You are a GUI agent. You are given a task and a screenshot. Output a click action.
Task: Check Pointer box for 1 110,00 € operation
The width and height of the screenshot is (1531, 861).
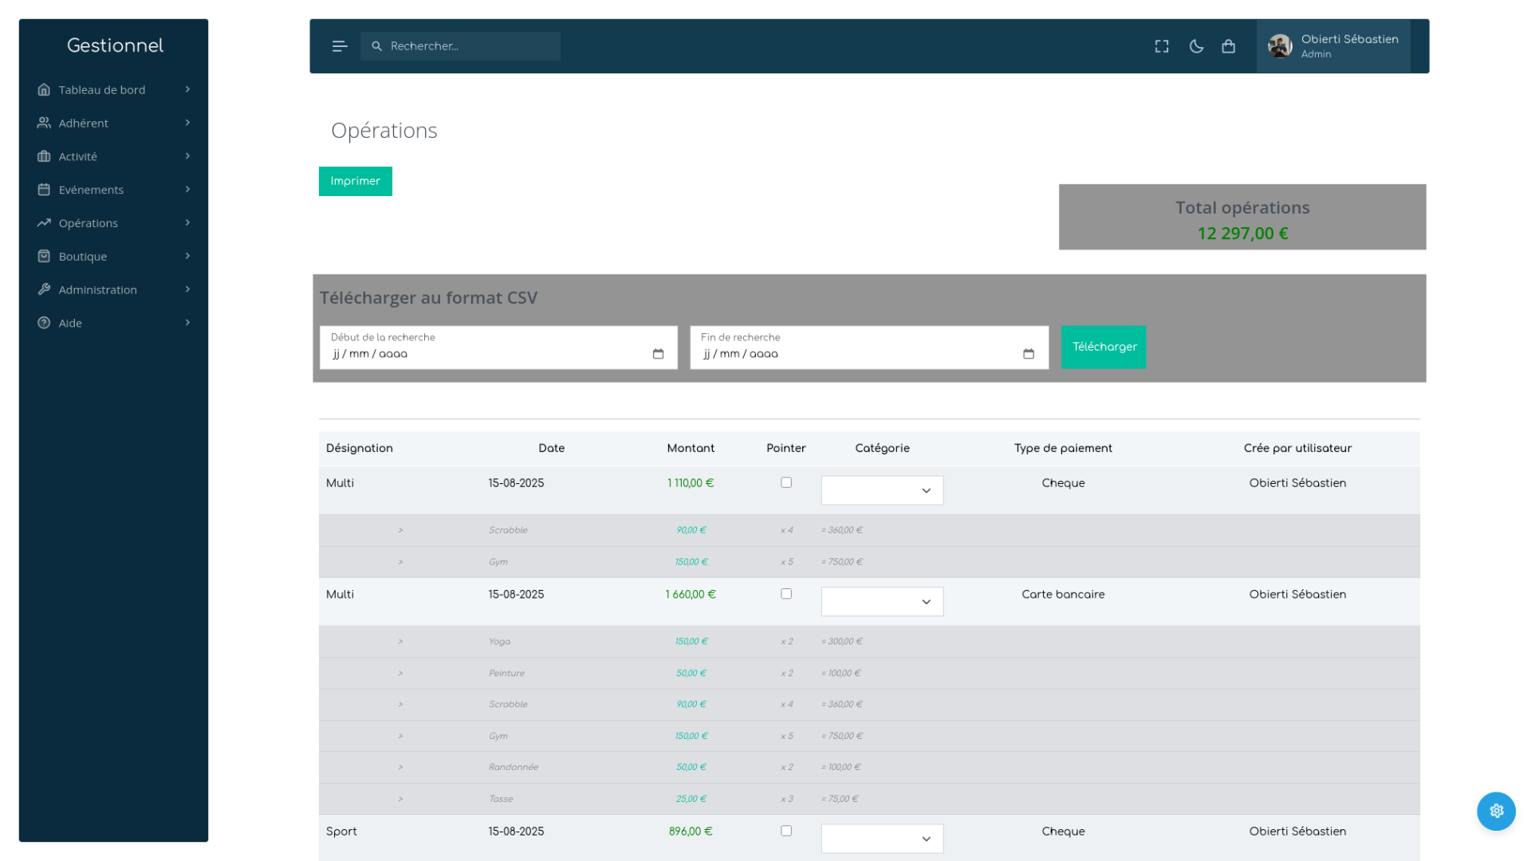click(786, 482)
